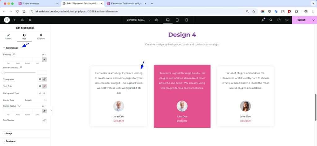
Task: Switch to the Style tab
Action: (x=24, y=36)
